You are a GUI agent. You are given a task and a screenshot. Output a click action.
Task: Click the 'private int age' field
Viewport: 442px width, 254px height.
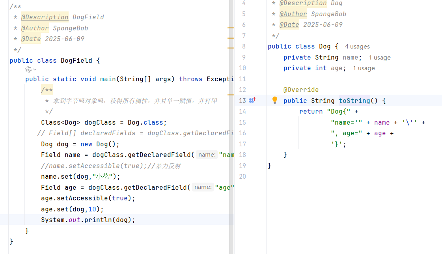(x=315, y=68)
